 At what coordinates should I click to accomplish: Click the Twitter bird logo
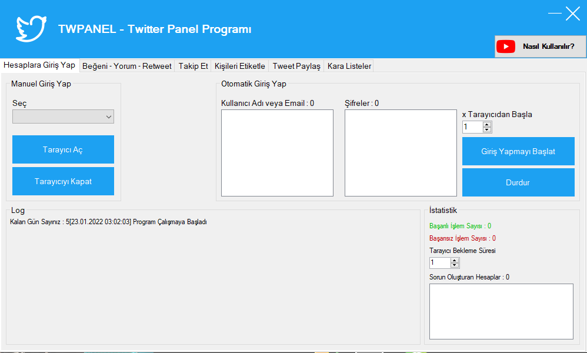(31, 28)
